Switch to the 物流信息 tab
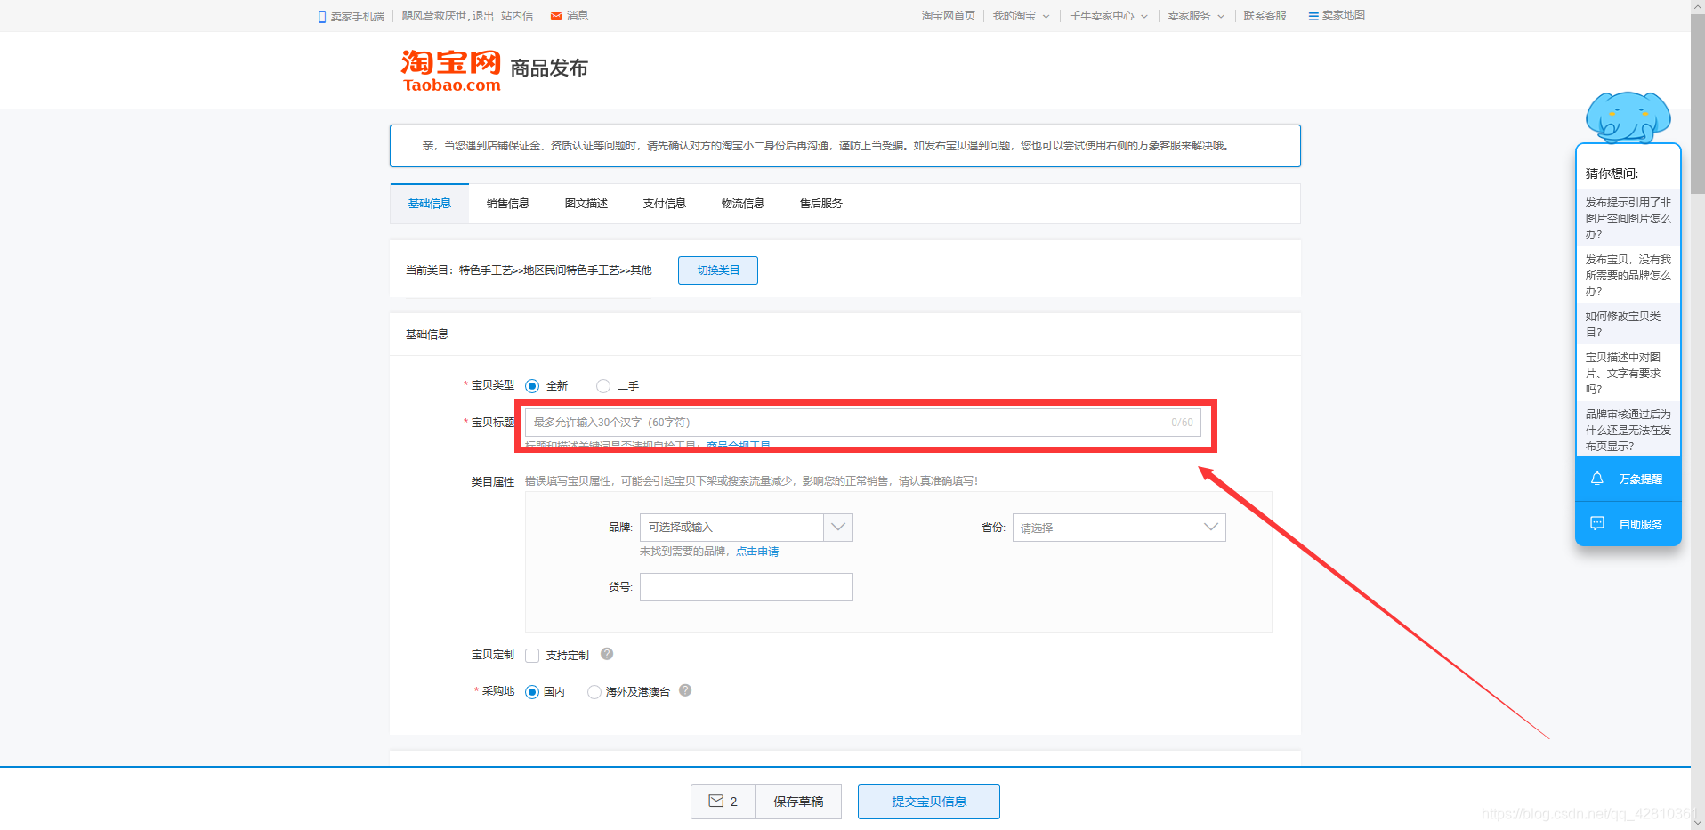This screenshot has height=830, width=1705. [743, 204]
